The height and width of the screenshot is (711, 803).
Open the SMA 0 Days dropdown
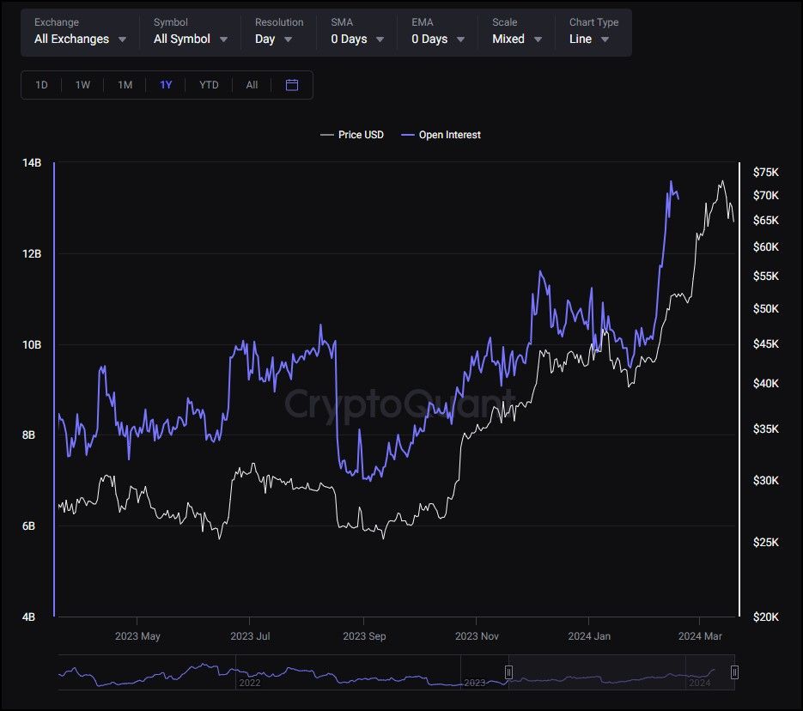(x=357, y=39)
